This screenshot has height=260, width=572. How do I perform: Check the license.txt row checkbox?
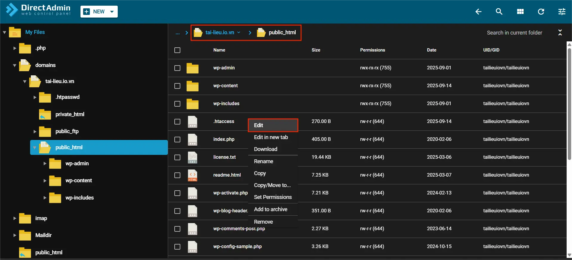pyautogui.click(x=177, y=157)
